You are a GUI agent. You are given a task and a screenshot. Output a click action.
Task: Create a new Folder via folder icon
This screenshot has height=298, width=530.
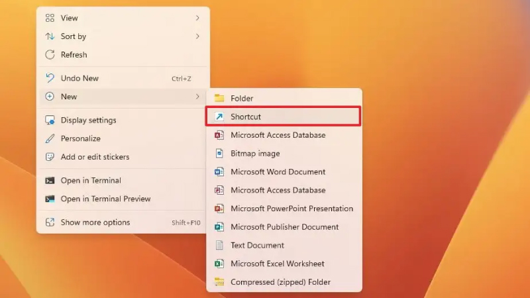[219, 98]
